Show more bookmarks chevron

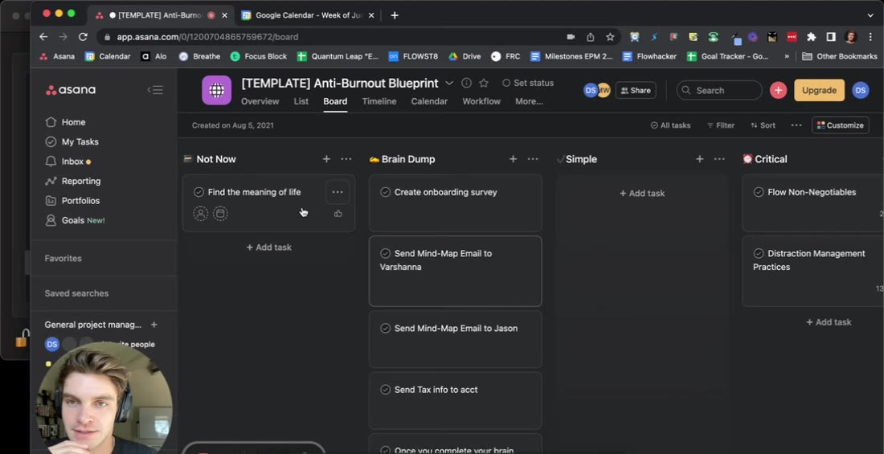pyautogui.click(x=787, y=56)
